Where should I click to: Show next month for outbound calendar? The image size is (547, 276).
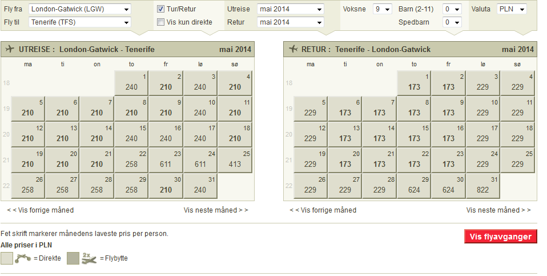[x=216, y=210]
